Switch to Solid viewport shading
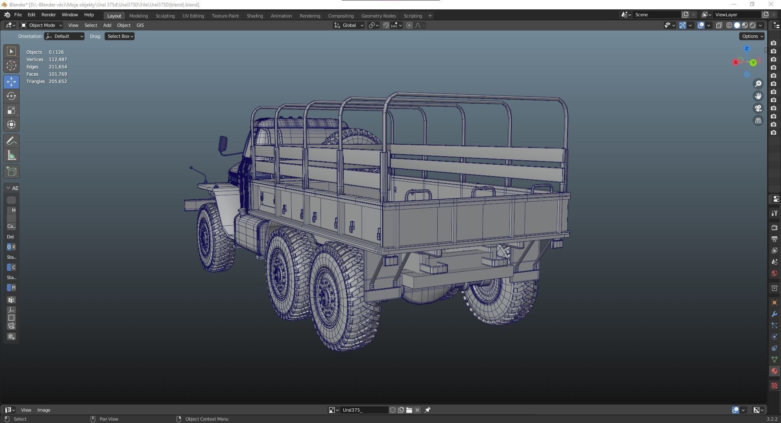This screenshot has width=781, height=423. (737, 25)
